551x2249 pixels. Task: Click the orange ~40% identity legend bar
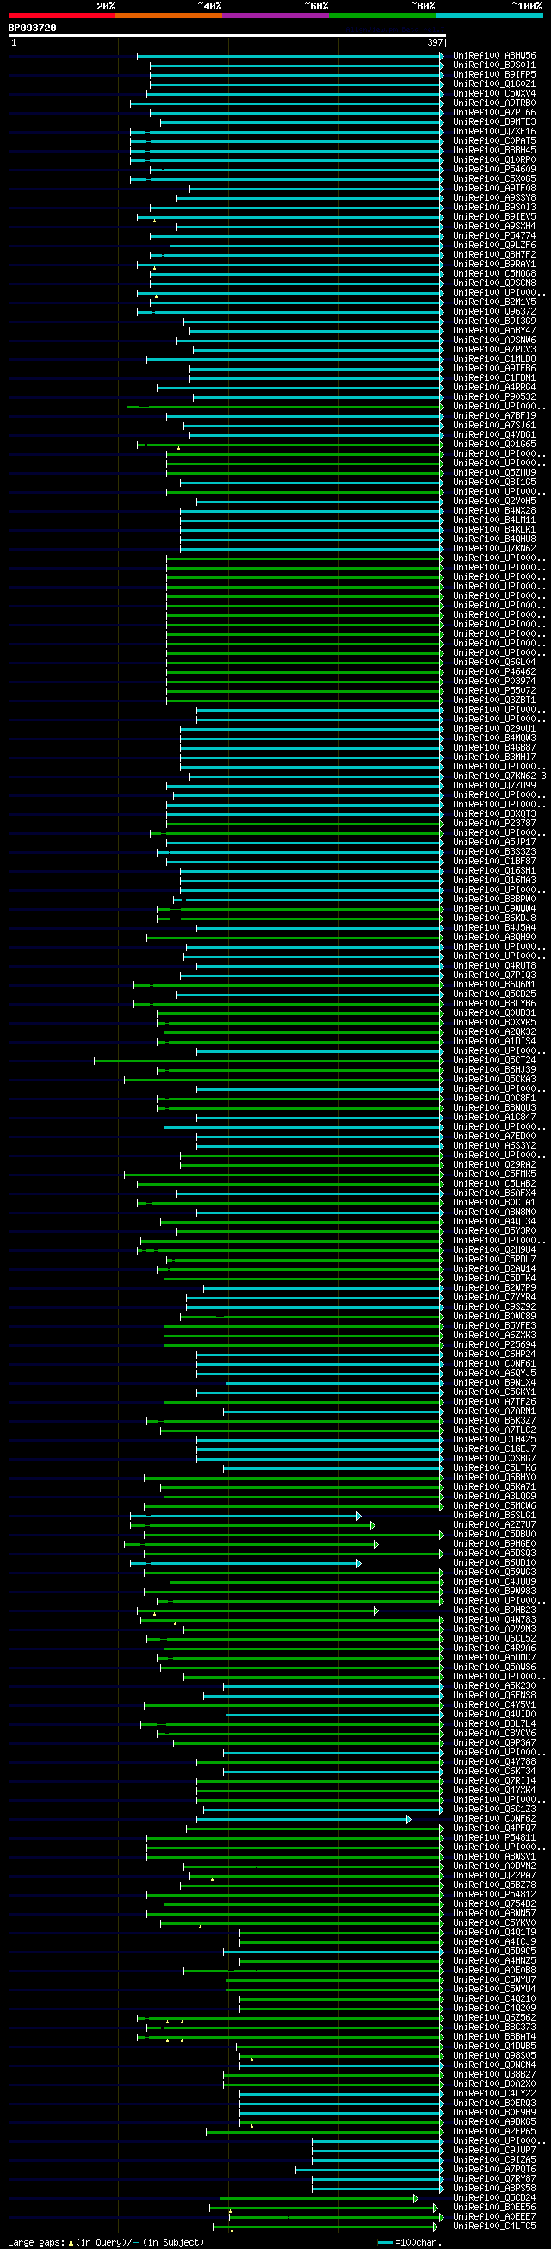[168, 16]
